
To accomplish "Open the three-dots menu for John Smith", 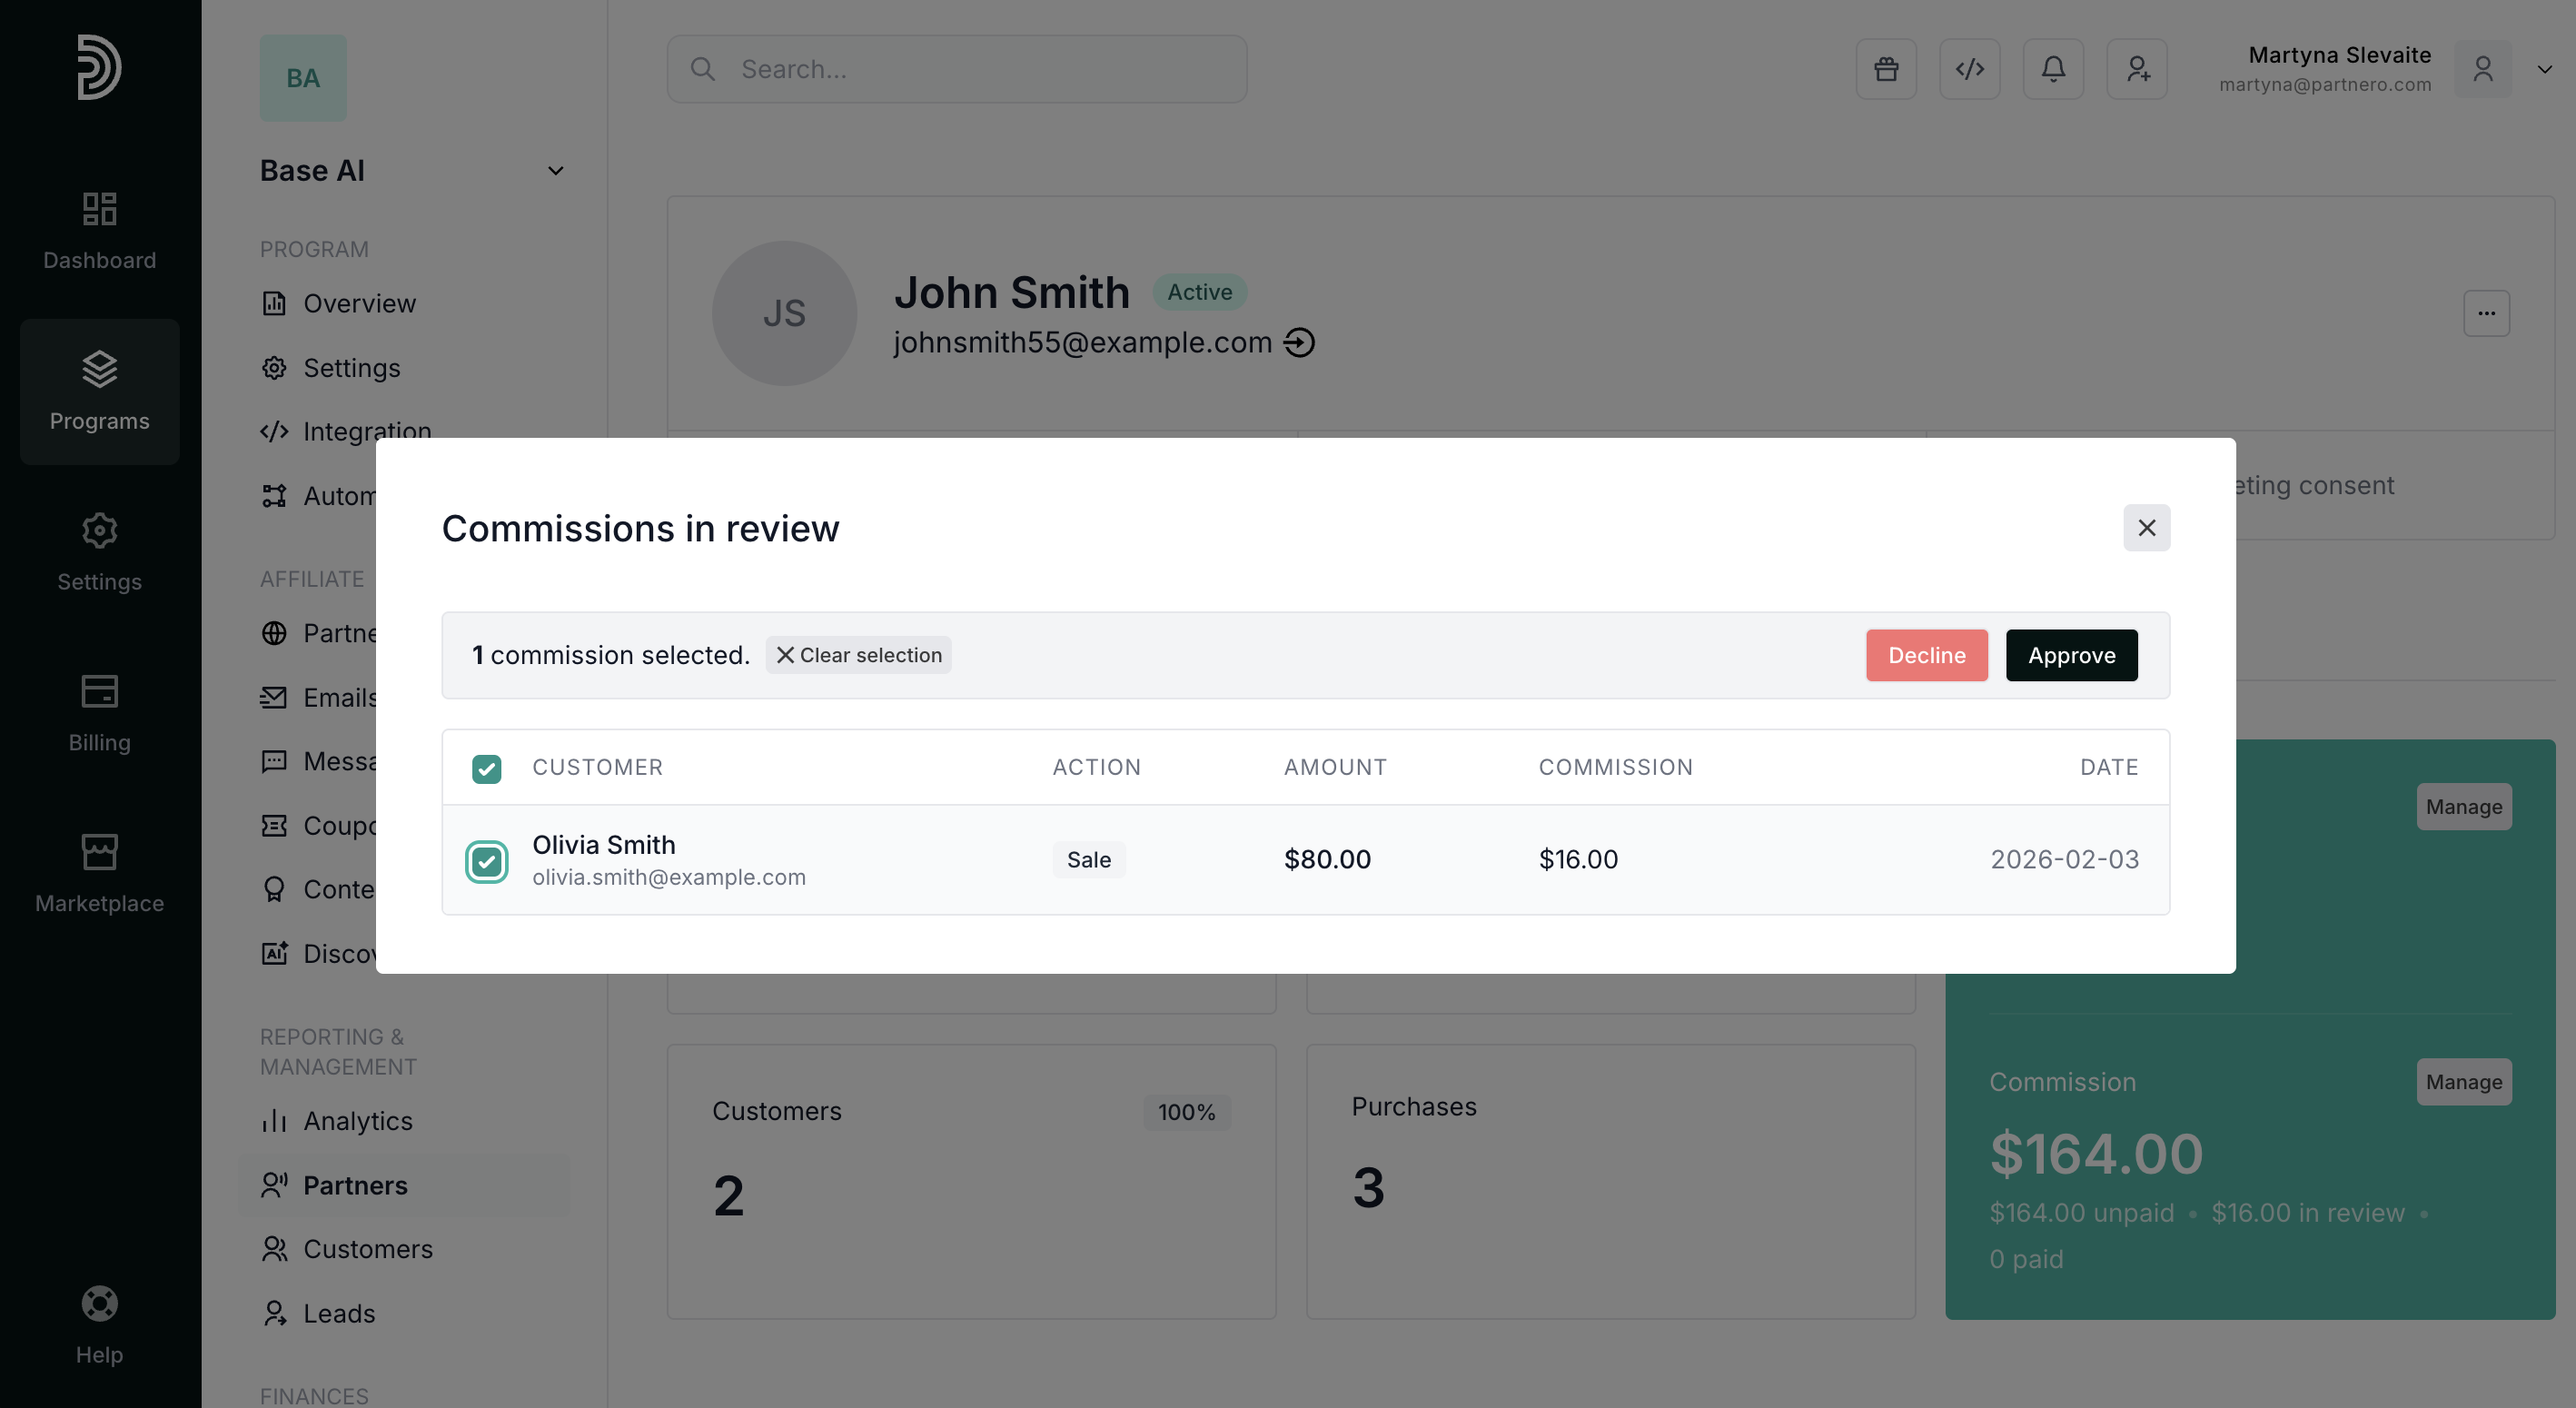I will click(x=2486, y=313).
